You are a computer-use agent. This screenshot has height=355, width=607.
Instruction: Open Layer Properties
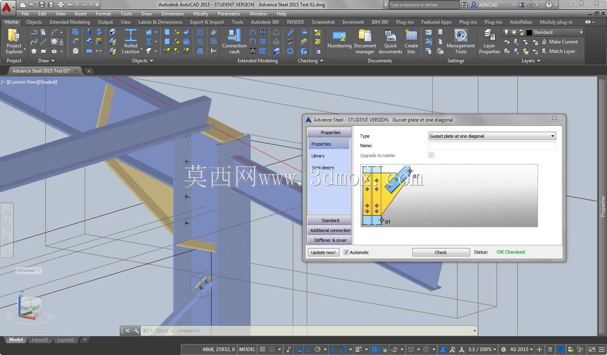[x=489, y=41]
